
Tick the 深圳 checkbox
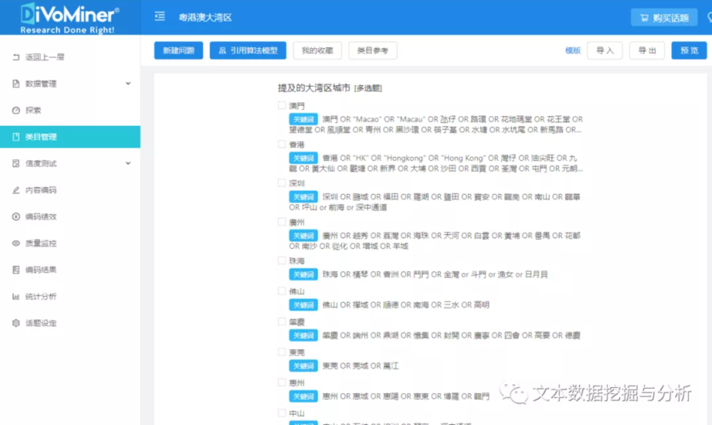click(x=282, y=183)
